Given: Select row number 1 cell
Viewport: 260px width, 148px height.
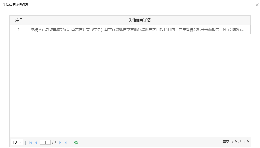Looking at the screenshot, I should 19,30.
